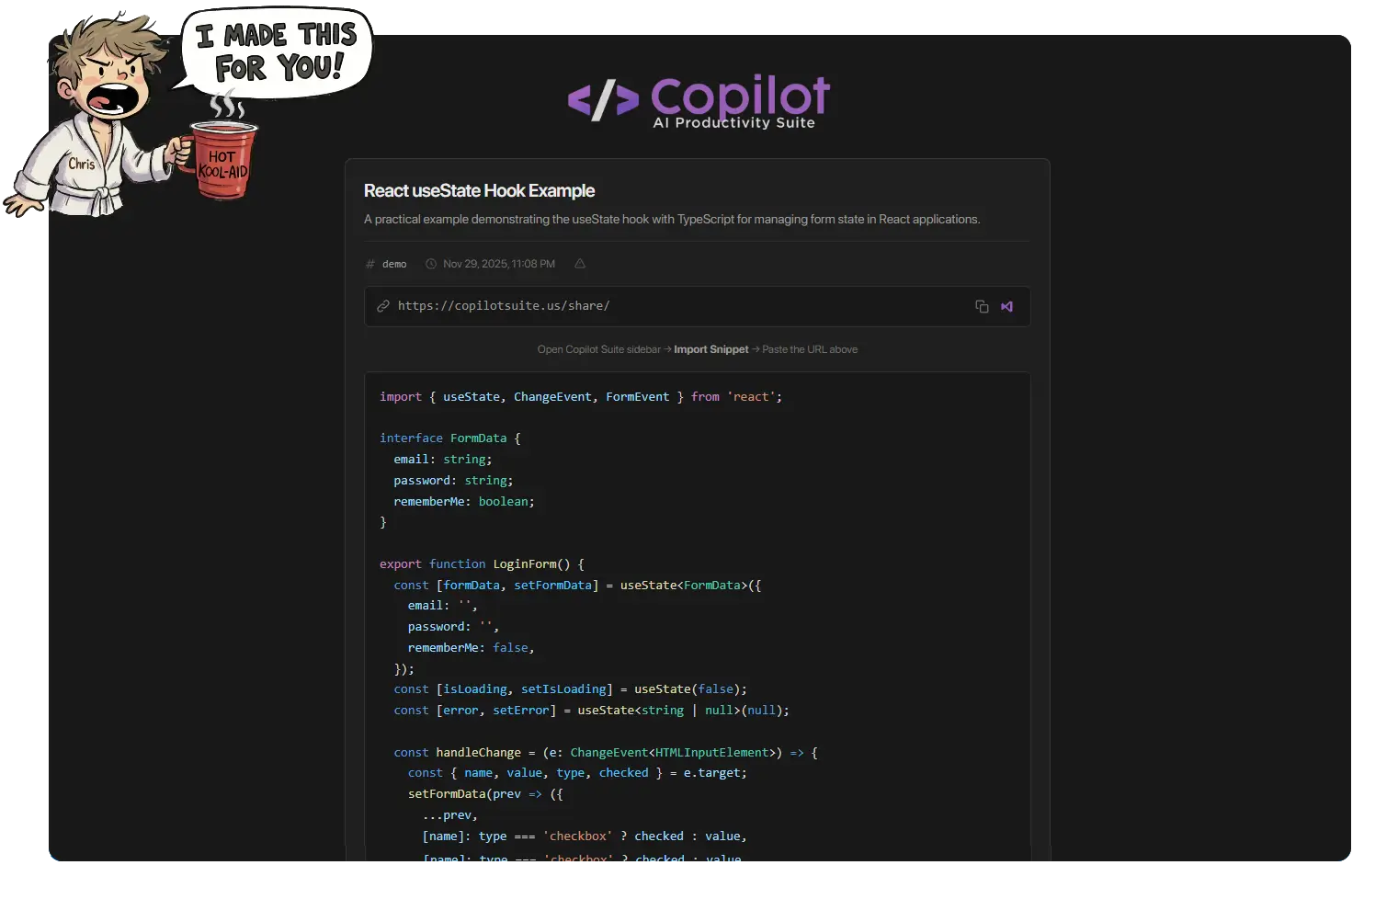Click the "demo" tag label
The image size is (1398, 899).
pos(394,264)
